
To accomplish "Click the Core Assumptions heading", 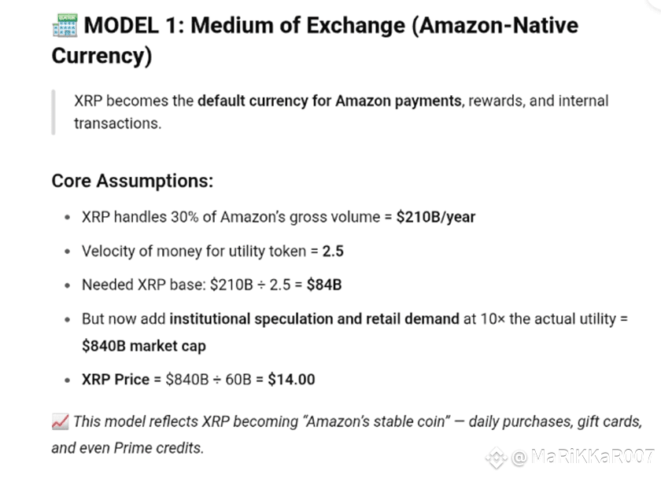I will pyautogui.click(x=132, y=181).
